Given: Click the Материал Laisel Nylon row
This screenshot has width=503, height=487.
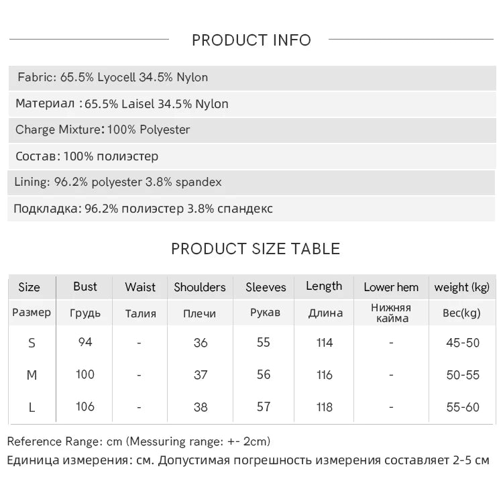Looking at the screenshot, I should coord(252,104).
